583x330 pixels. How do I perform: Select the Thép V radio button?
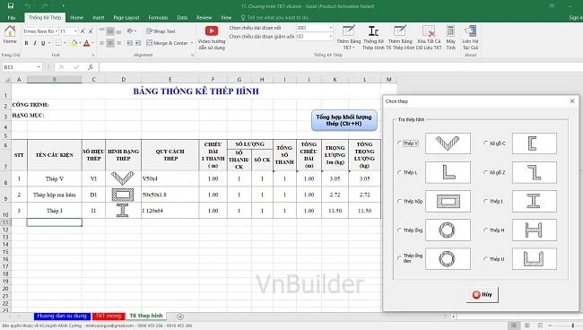point(400,143)
